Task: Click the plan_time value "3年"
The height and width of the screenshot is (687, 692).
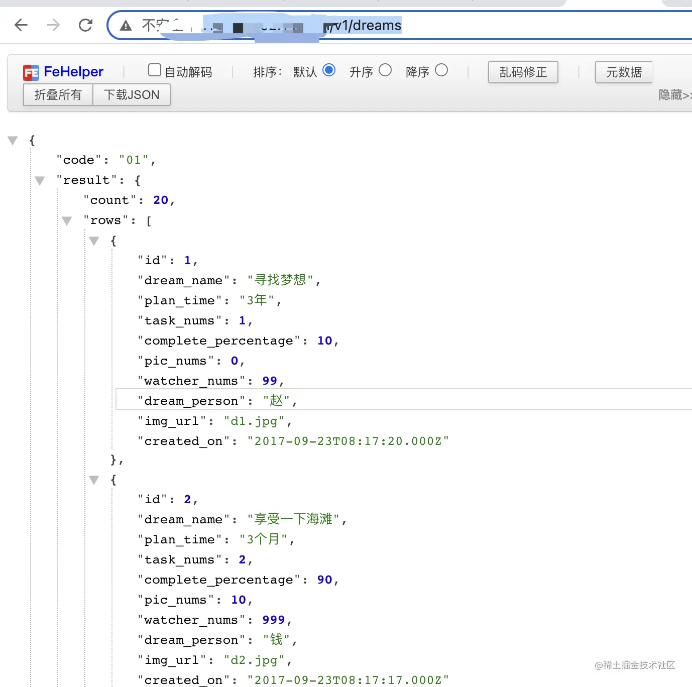Action: [x=257, y=300]
